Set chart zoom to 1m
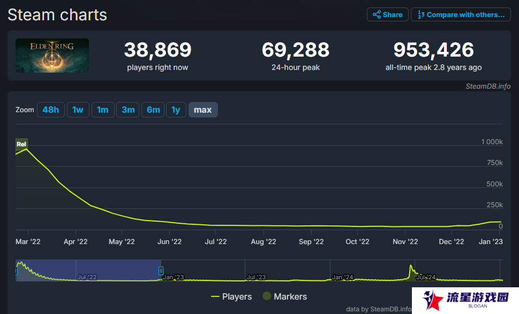Viewport: 519px width, 314px height. 103,109
